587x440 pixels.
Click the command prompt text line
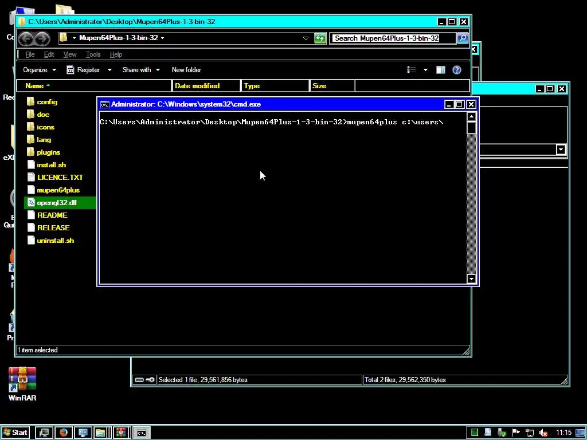pos(271,122)
